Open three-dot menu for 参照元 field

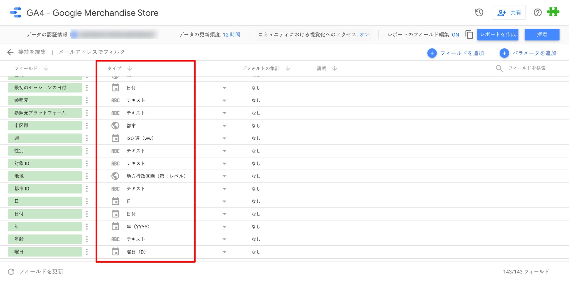[87, 100]
